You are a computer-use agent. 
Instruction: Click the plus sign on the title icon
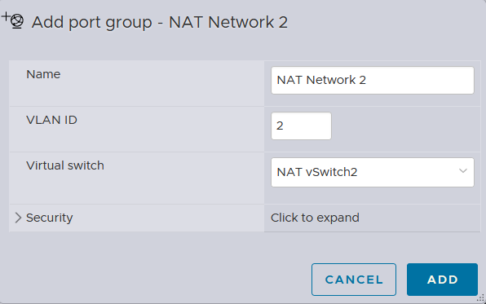[6, 16]
